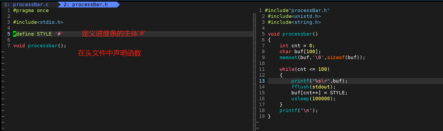Click the closing brace on line 17
The width and height of the screenshot is (443, 131).
281,105
